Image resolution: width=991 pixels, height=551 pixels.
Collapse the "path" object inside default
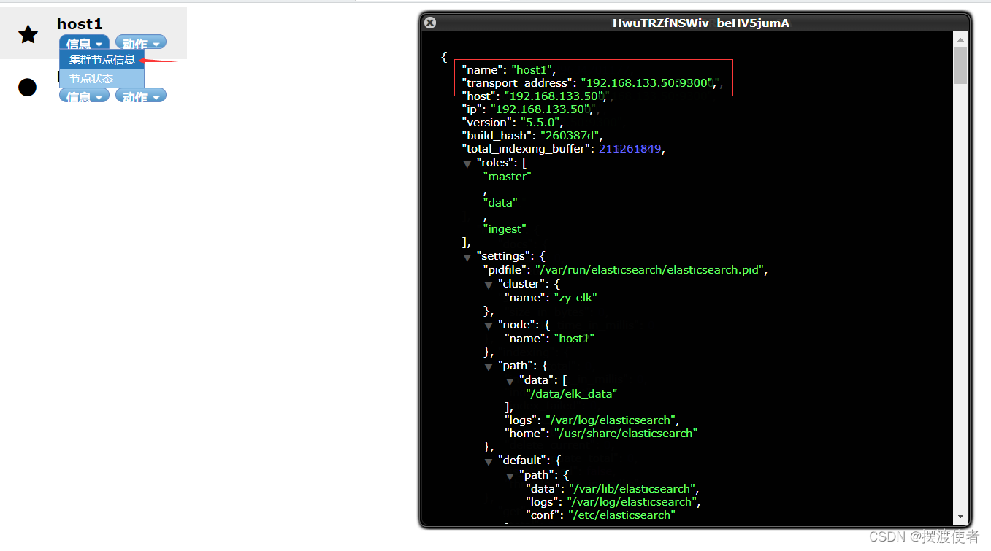click(x=510, y=476)
